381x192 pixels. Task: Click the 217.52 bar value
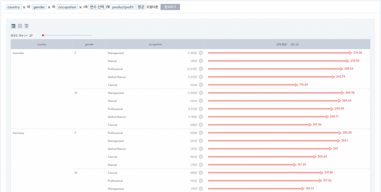(327, 180)
